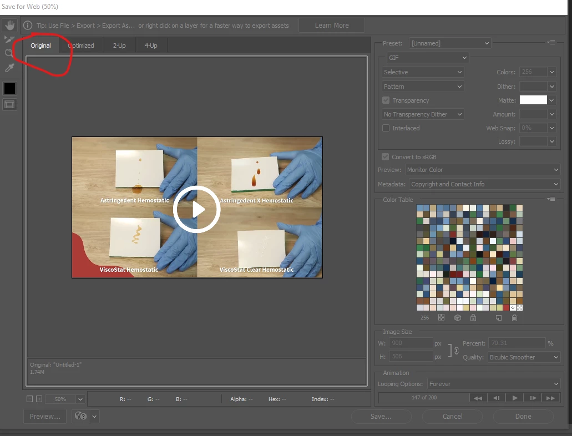572x436 pixels.
Task: Open the Metadata dropdown
Action: point(484,184)
